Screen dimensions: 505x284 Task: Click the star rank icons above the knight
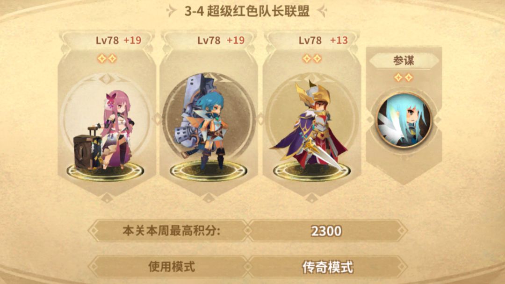[312, 58]
